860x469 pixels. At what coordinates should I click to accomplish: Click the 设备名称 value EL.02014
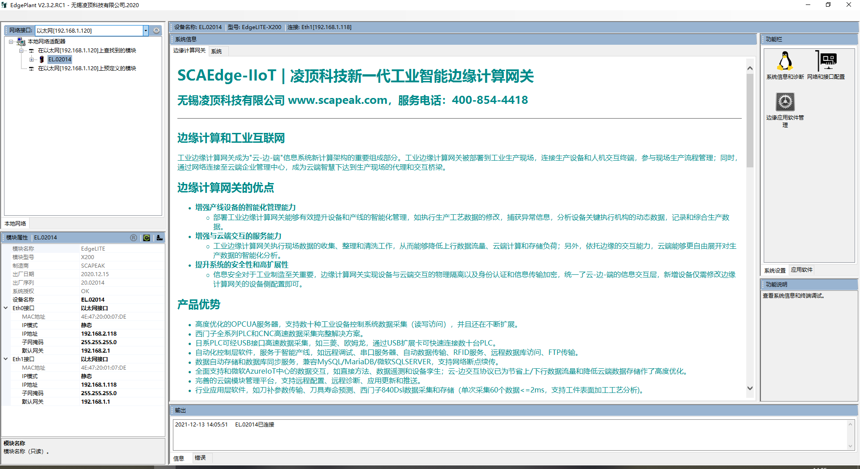coord(93,300)
